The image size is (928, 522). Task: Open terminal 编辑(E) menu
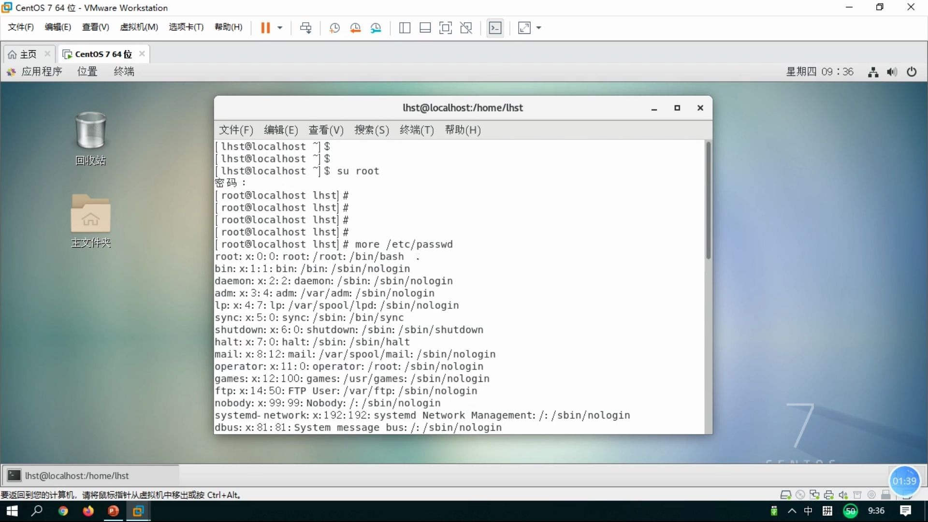point(281,130)
